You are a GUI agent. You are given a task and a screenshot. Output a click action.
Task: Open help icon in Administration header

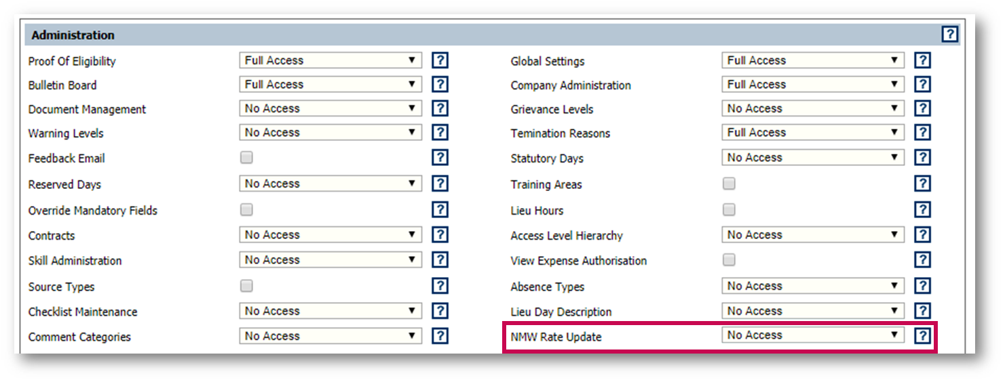(x=949, y=35)
